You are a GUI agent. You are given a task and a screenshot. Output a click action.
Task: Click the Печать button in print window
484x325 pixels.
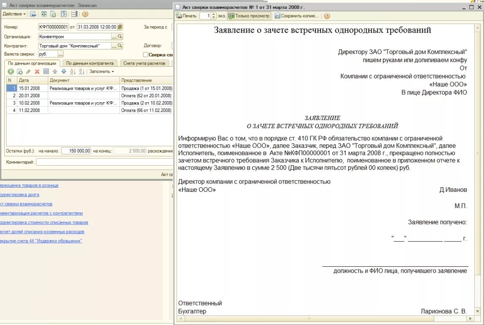point(186,16)
